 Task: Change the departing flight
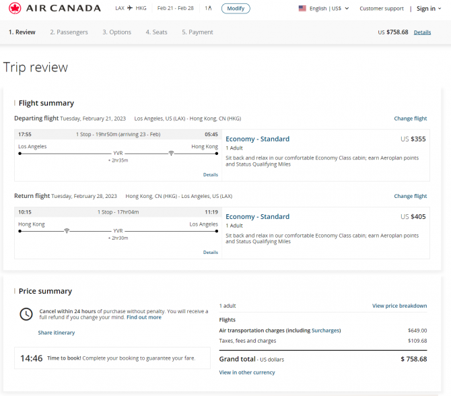pos(411,119)
